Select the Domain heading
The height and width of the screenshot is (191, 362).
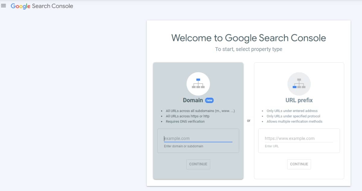coord(193,100)
